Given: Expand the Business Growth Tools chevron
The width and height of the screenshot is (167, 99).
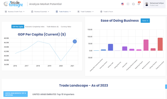Looking at the screenshot, I should click(24, 12).
